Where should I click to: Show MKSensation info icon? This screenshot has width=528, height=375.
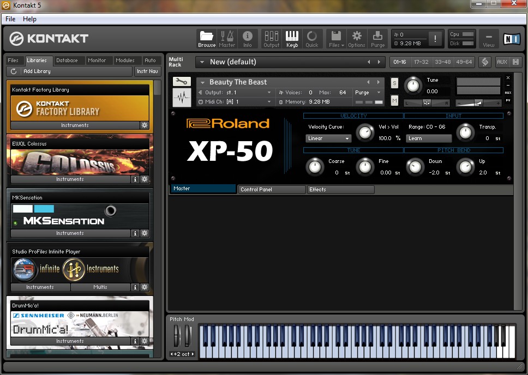coord(135,233)
